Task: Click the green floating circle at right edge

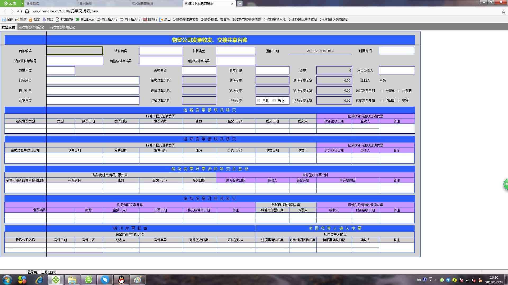Action: pyautogui.click(x=505, y=184)
